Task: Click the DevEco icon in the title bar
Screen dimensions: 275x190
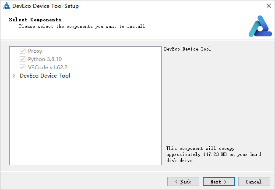Action: (x=6, y=6)
